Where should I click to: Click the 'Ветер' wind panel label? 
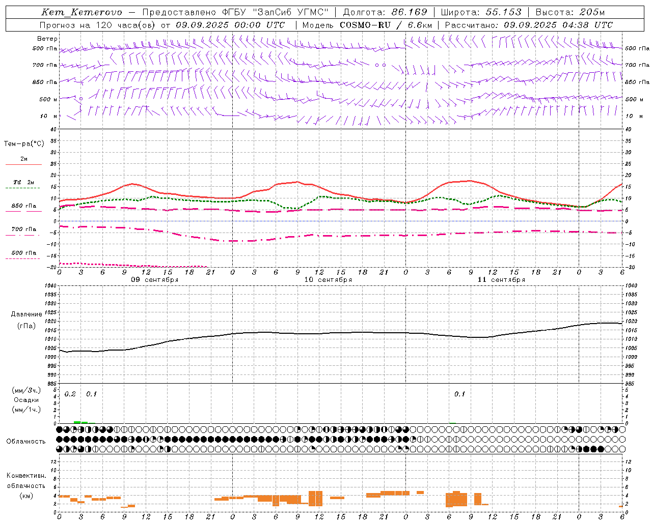tap(47, 39)
